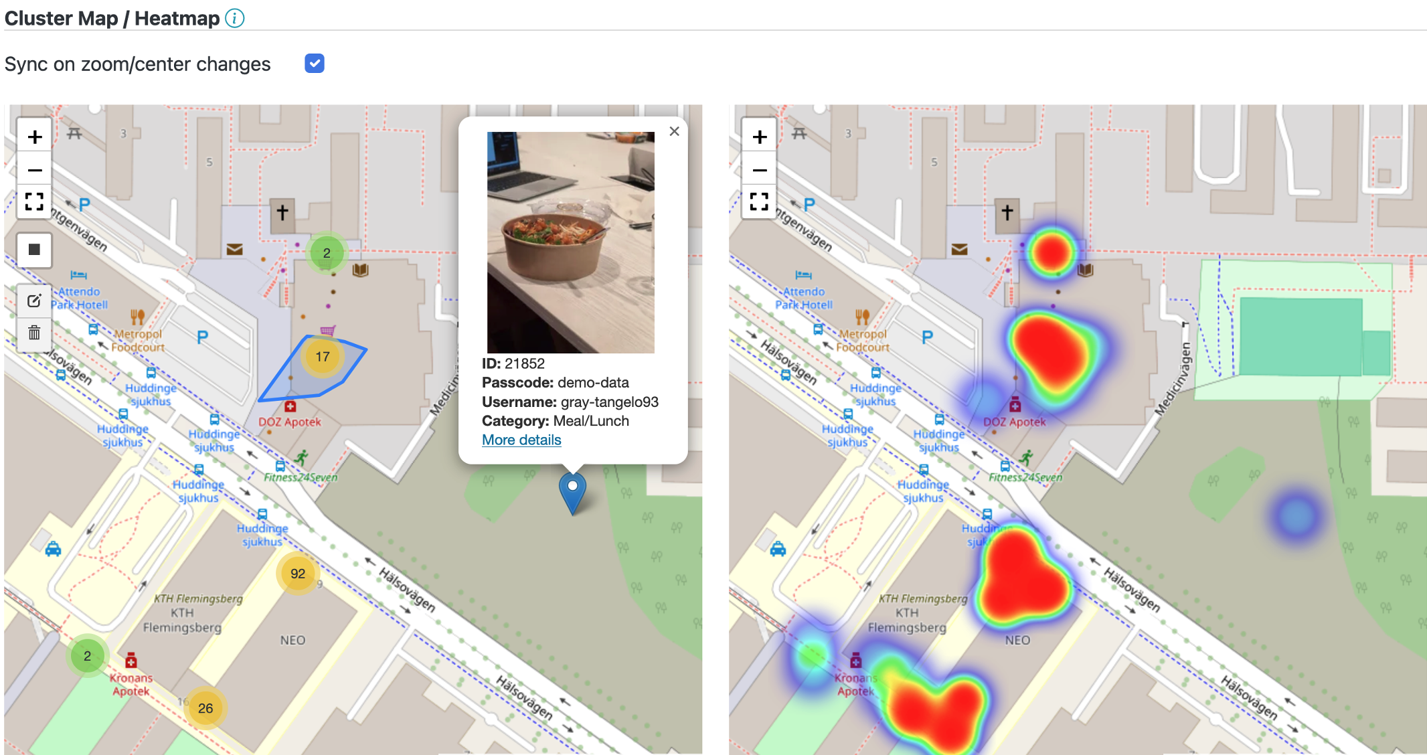1427x755 pixels.
Task: Expand the cluster labeled 17
Action: tap(323, 357)
